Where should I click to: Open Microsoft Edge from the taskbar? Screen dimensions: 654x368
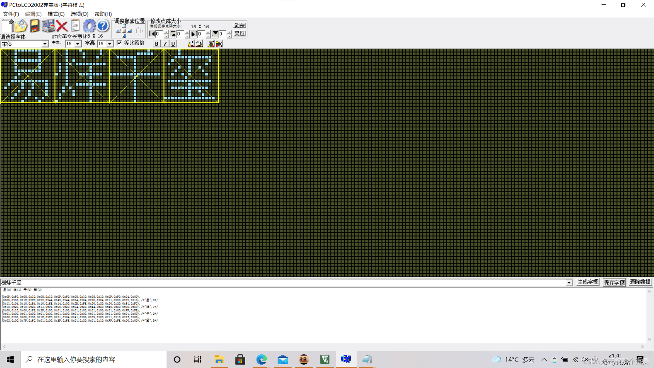pos(262,359)
